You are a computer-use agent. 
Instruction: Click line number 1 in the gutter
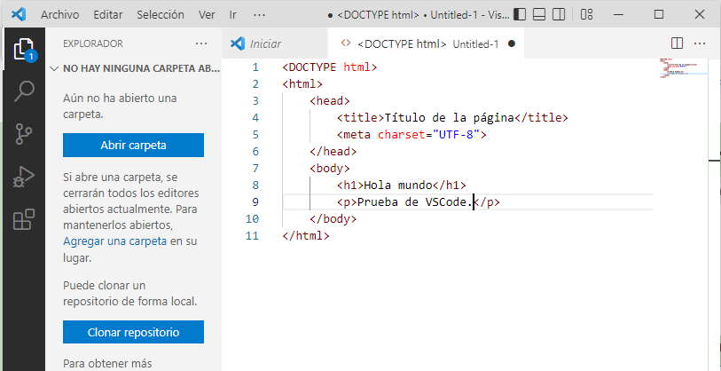255,67
